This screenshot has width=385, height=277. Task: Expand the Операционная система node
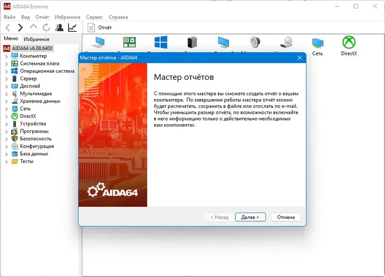6,71
